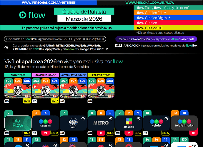Click the green 130 badge
The width and height of the screenshot is (203, 147).
pos(184,139)
